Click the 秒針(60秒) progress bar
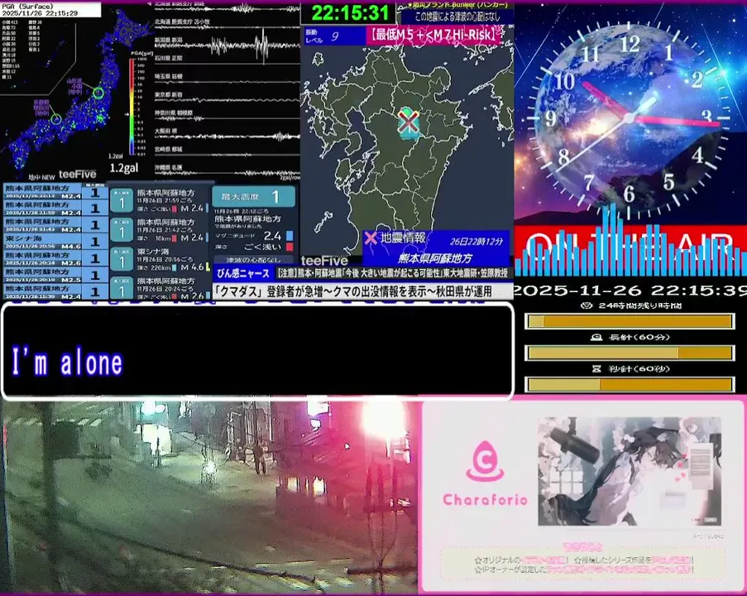This screenshot has width=747, height=596. [630, 384]
